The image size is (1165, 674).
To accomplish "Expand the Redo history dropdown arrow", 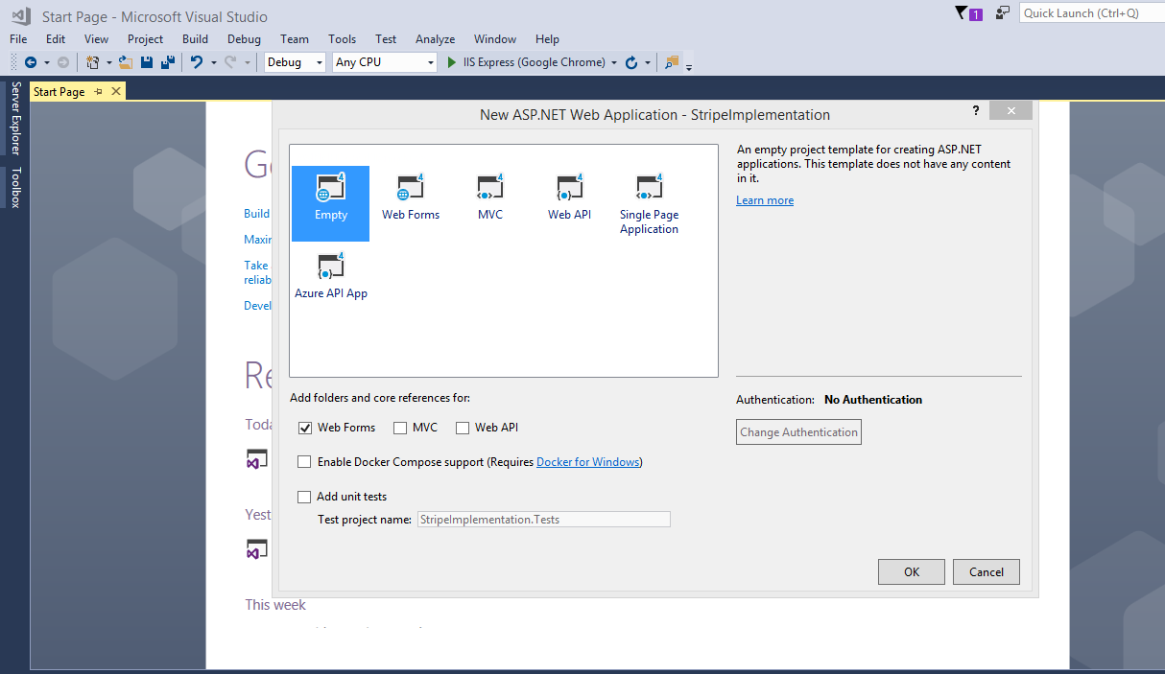I will point(247,63).
